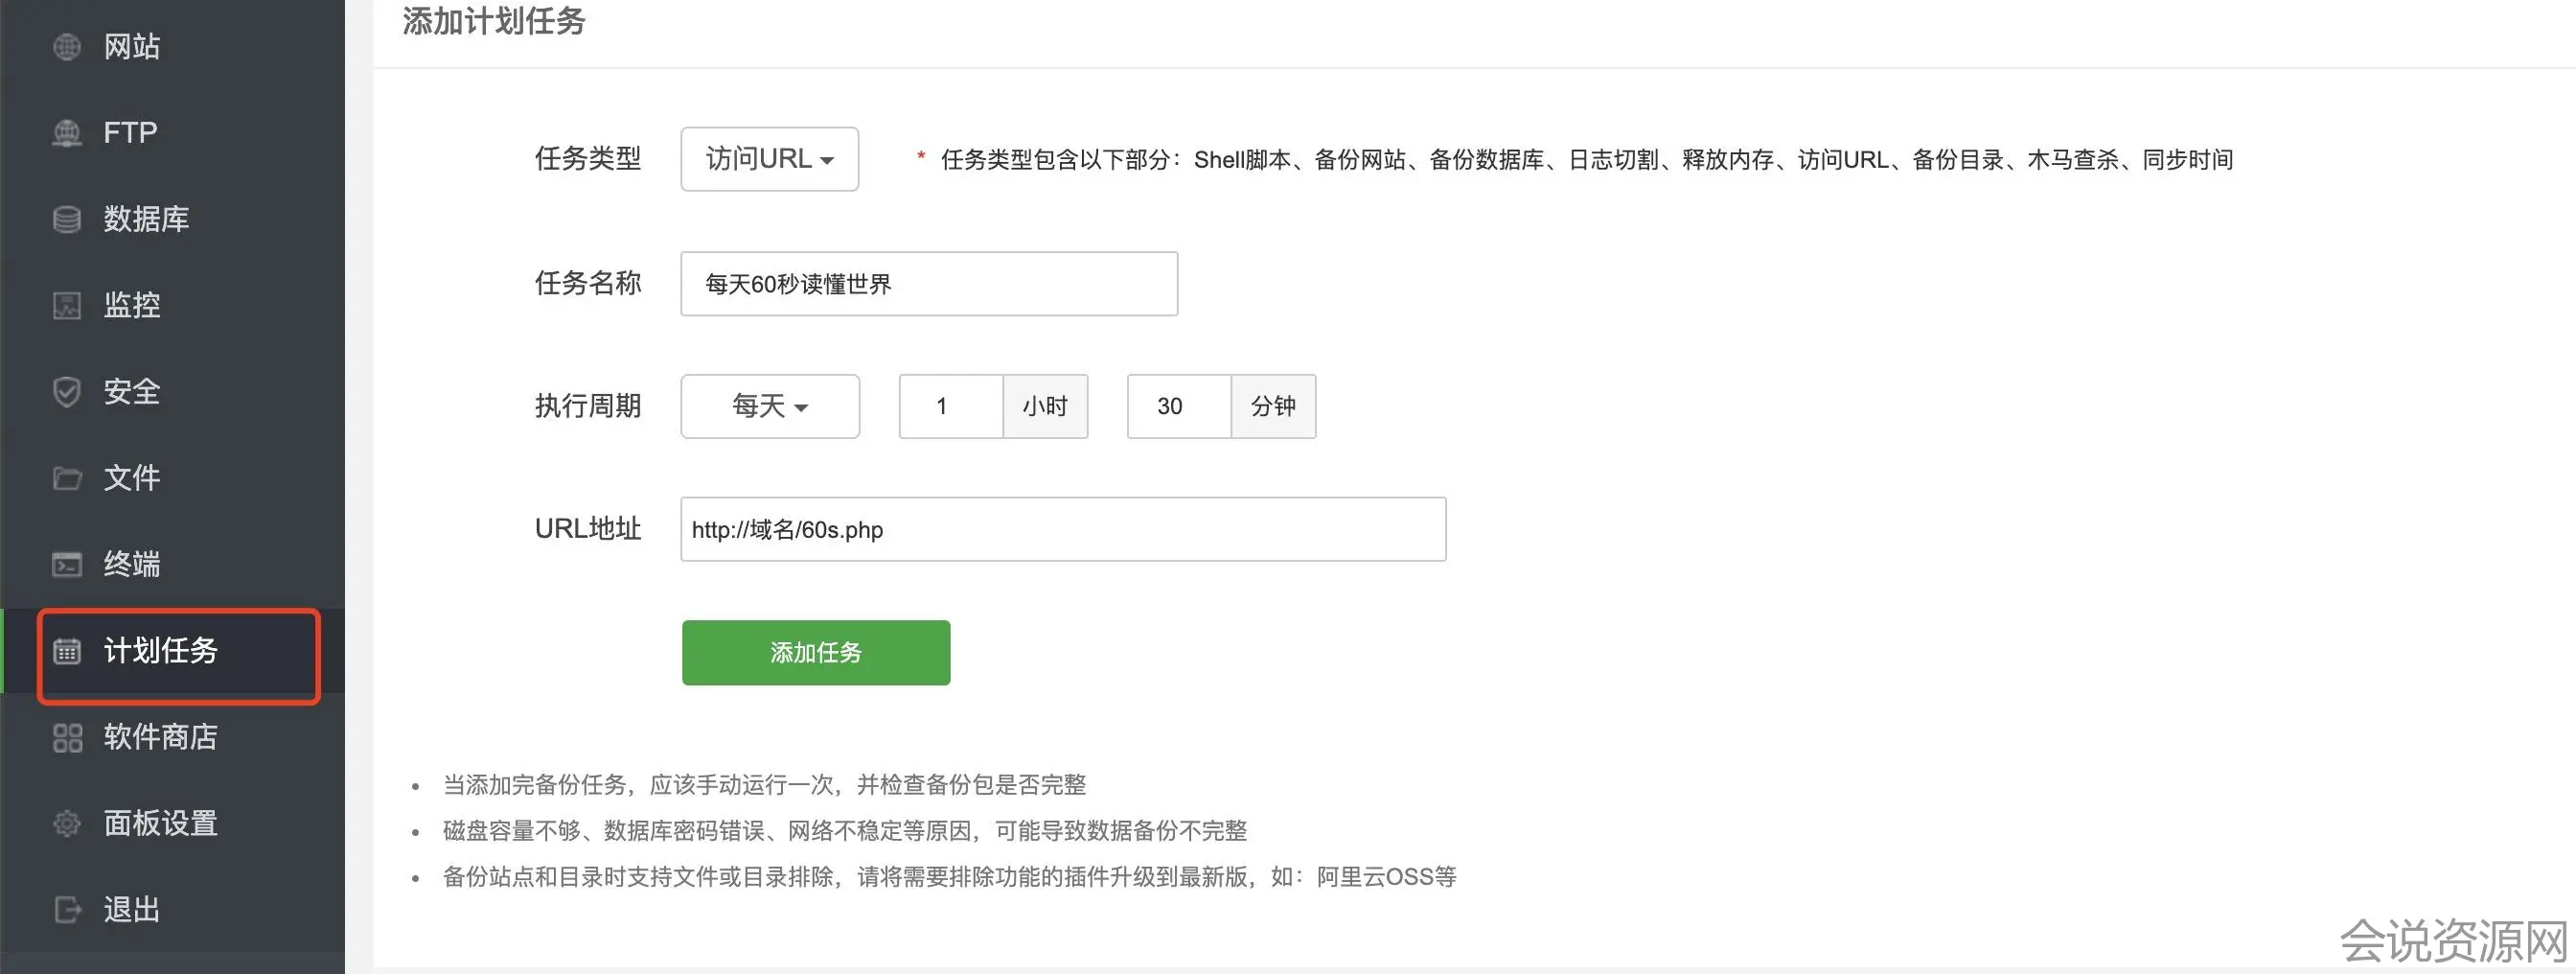Click the globe icon beside 网站
The image size is (2576, 974).
click(x=67, y=47)
